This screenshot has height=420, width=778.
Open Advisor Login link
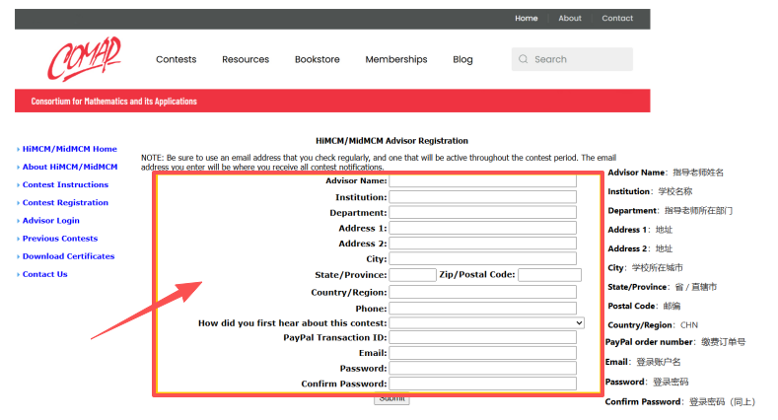coord(50,220)
